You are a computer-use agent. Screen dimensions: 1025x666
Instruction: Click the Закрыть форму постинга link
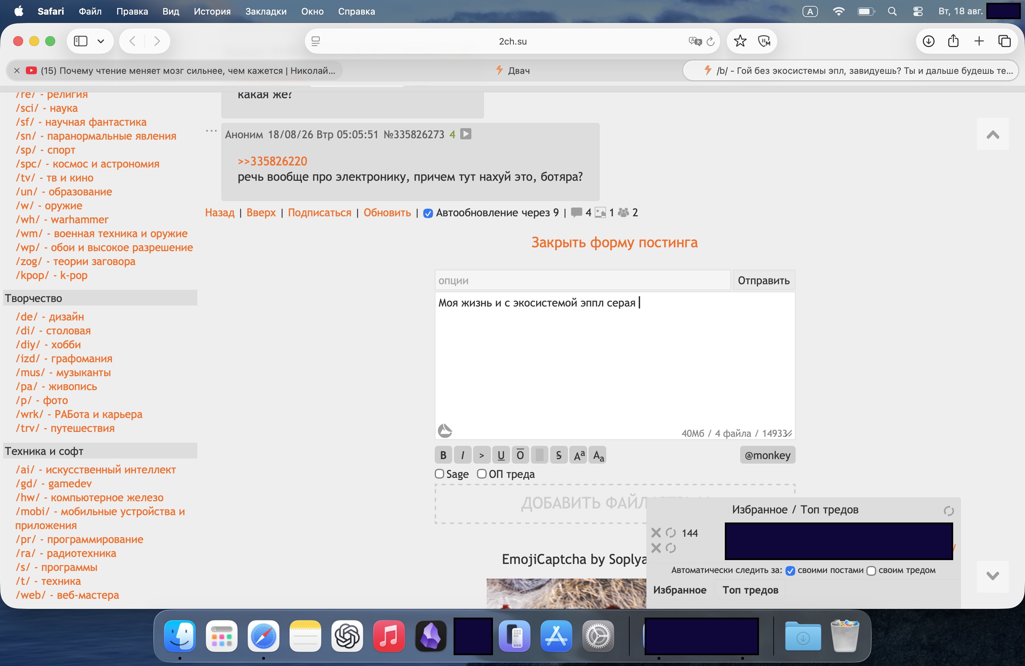tap(615, 242)
